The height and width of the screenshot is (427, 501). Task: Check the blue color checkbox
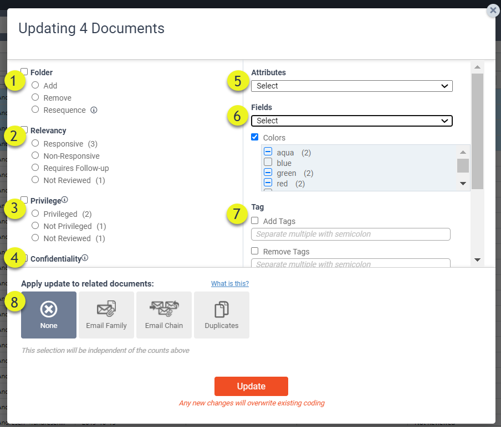268,162
